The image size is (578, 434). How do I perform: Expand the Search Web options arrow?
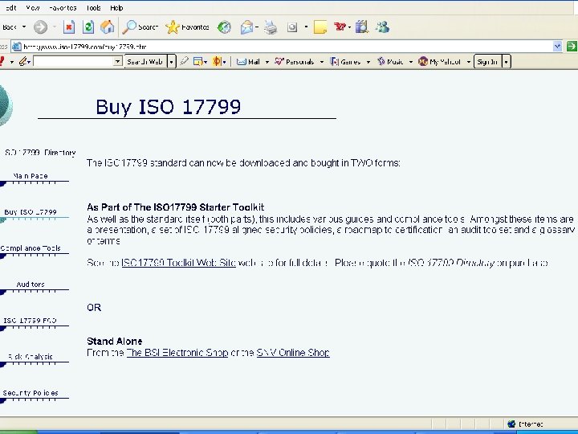point(172,62)
